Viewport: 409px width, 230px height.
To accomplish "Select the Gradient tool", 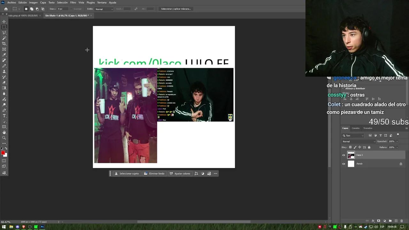I will (4, 88).
